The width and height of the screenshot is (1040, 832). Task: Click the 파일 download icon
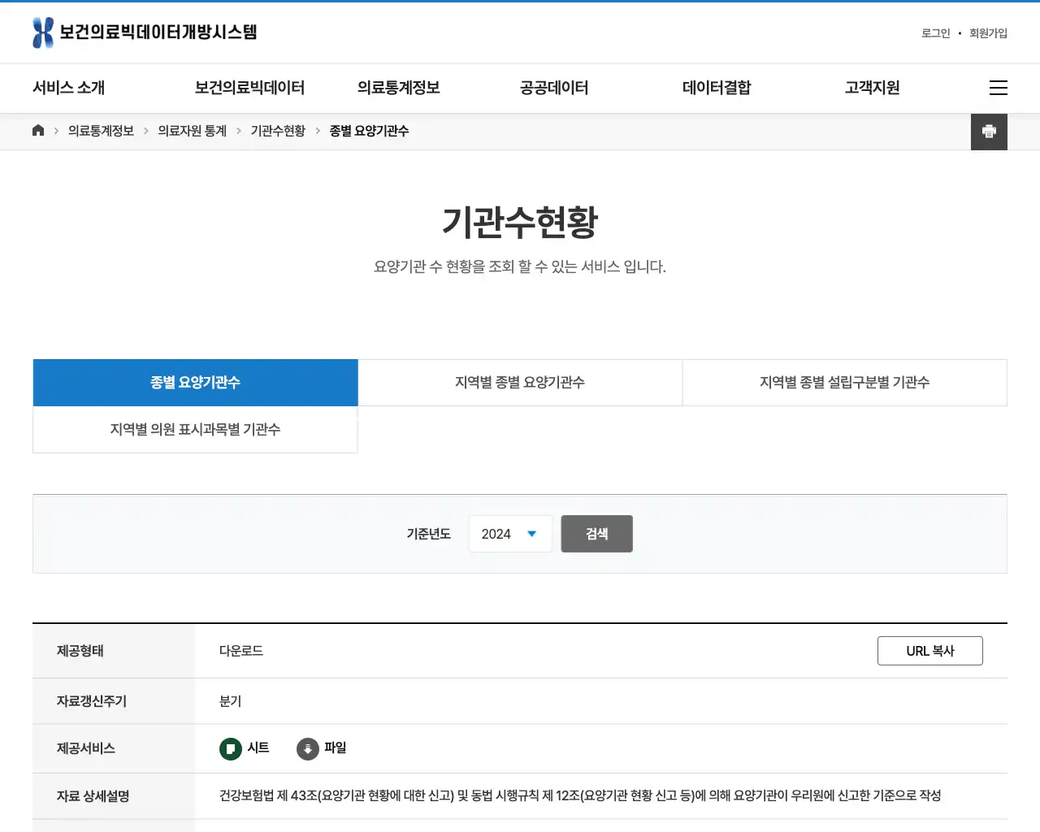point(308,748)
